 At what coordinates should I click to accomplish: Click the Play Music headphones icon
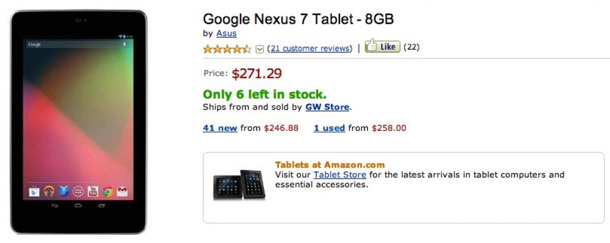pyautogui.click(x=49, y=191)
